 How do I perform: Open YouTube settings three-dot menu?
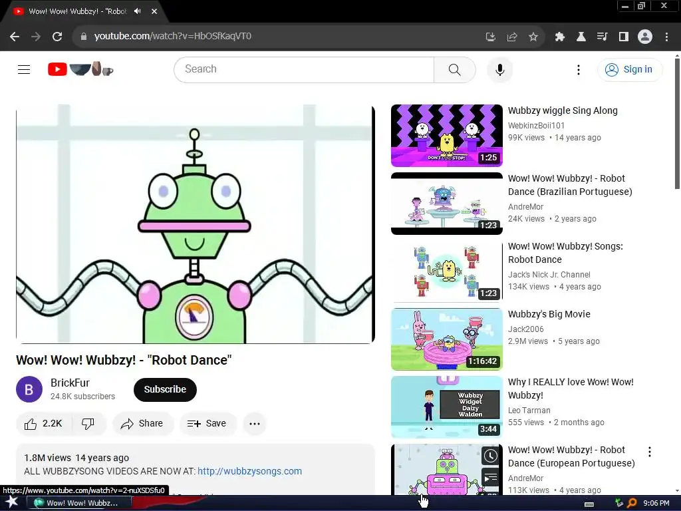(x=579, y=69)
